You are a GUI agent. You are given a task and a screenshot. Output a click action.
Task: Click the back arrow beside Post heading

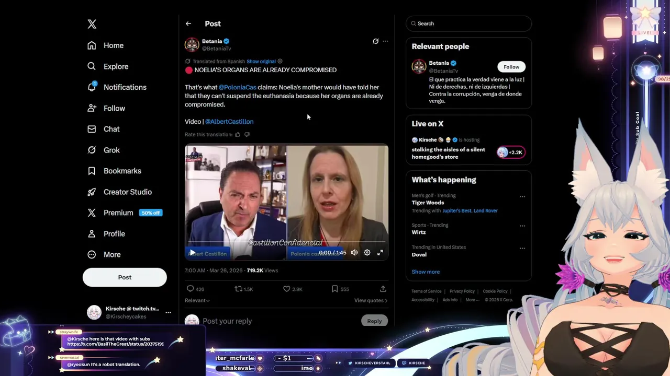click(x=188, y=23)
